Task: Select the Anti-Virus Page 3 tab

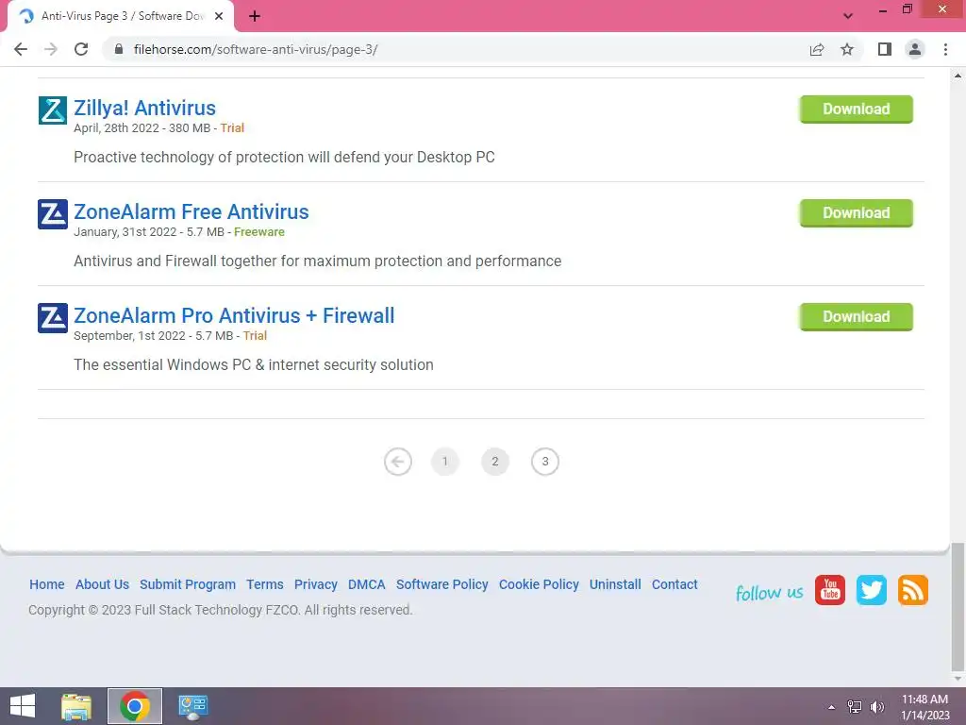Action: (x=121, y=17)
